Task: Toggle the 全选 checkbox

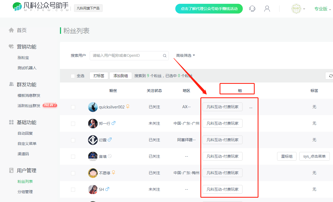Action: (73, 76)
